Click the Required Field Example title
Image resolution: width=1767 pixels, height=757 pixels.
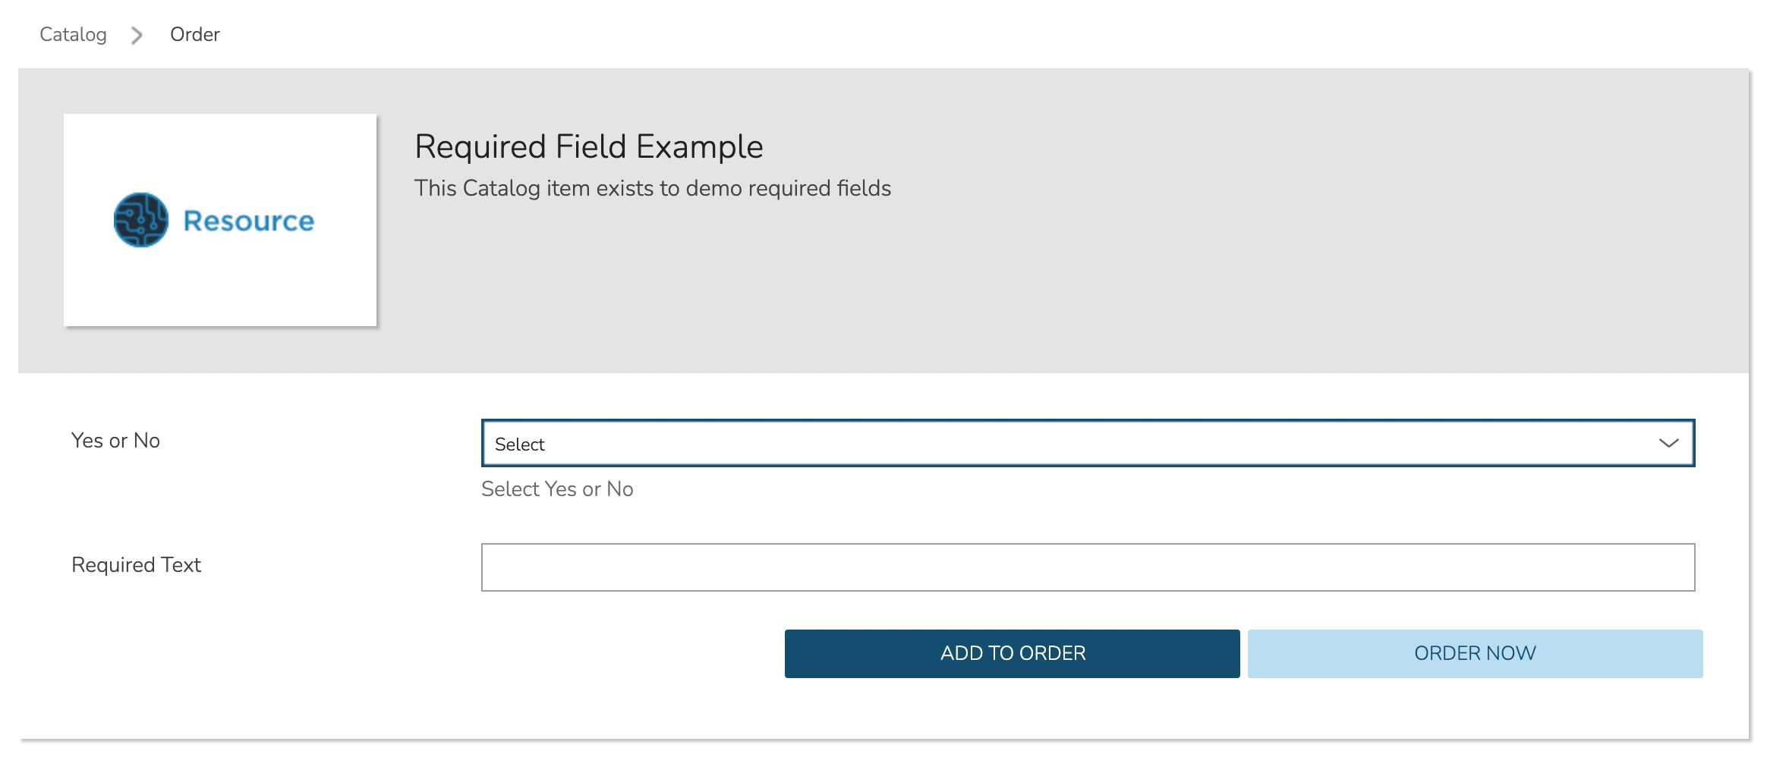pyautogui.click(x=587, y=146)
